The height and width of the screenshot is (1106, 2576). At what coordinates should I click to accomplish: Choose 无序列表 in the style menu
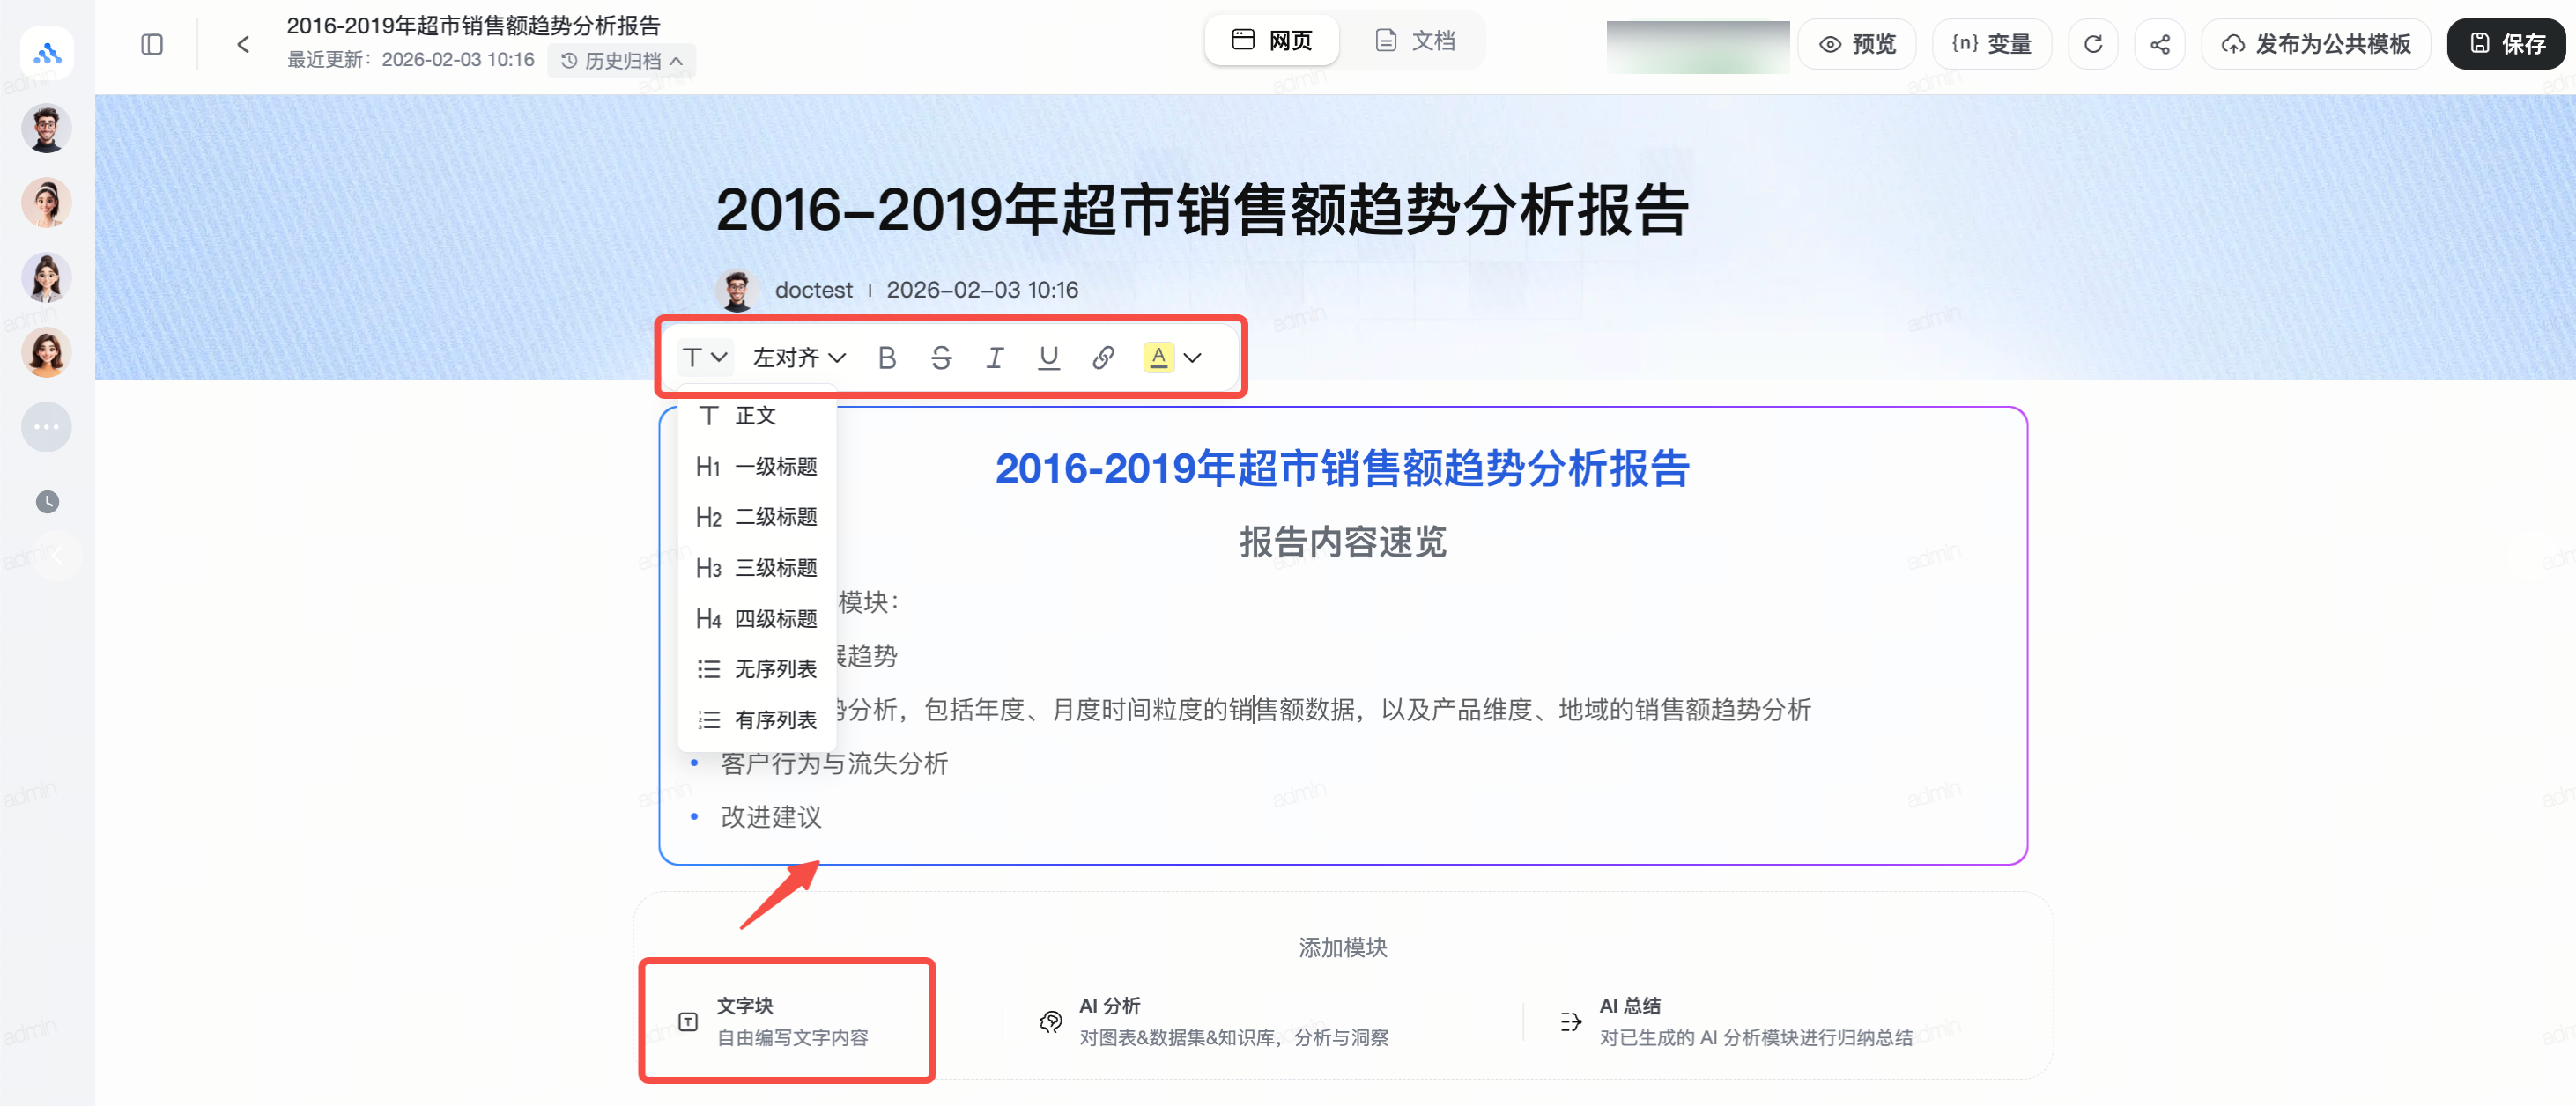click(757, 668)
